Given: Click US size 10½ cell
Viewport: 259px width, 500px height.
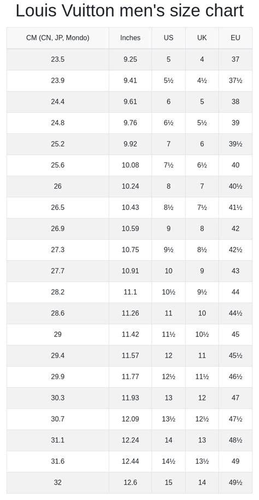Looking at the screenshot, I should pyautogui.click(x=168, y=292).
